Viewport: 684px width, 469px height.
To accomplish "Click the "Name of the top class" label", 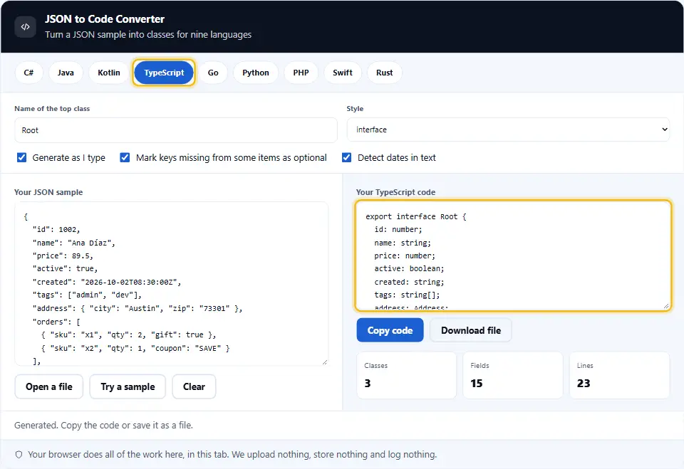I will point(52,109).
